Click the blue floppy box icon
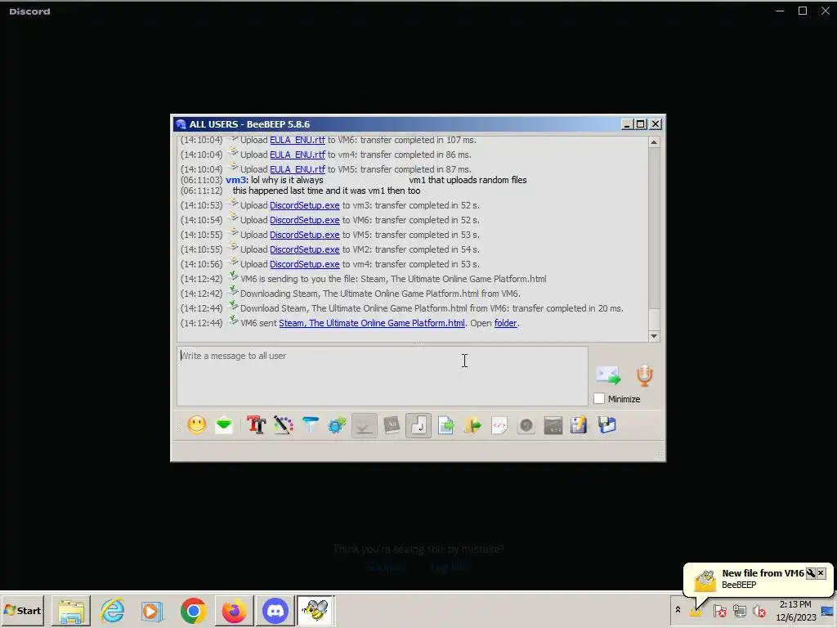837x628 pixels. pyautogui.click(x=607, y=425)
